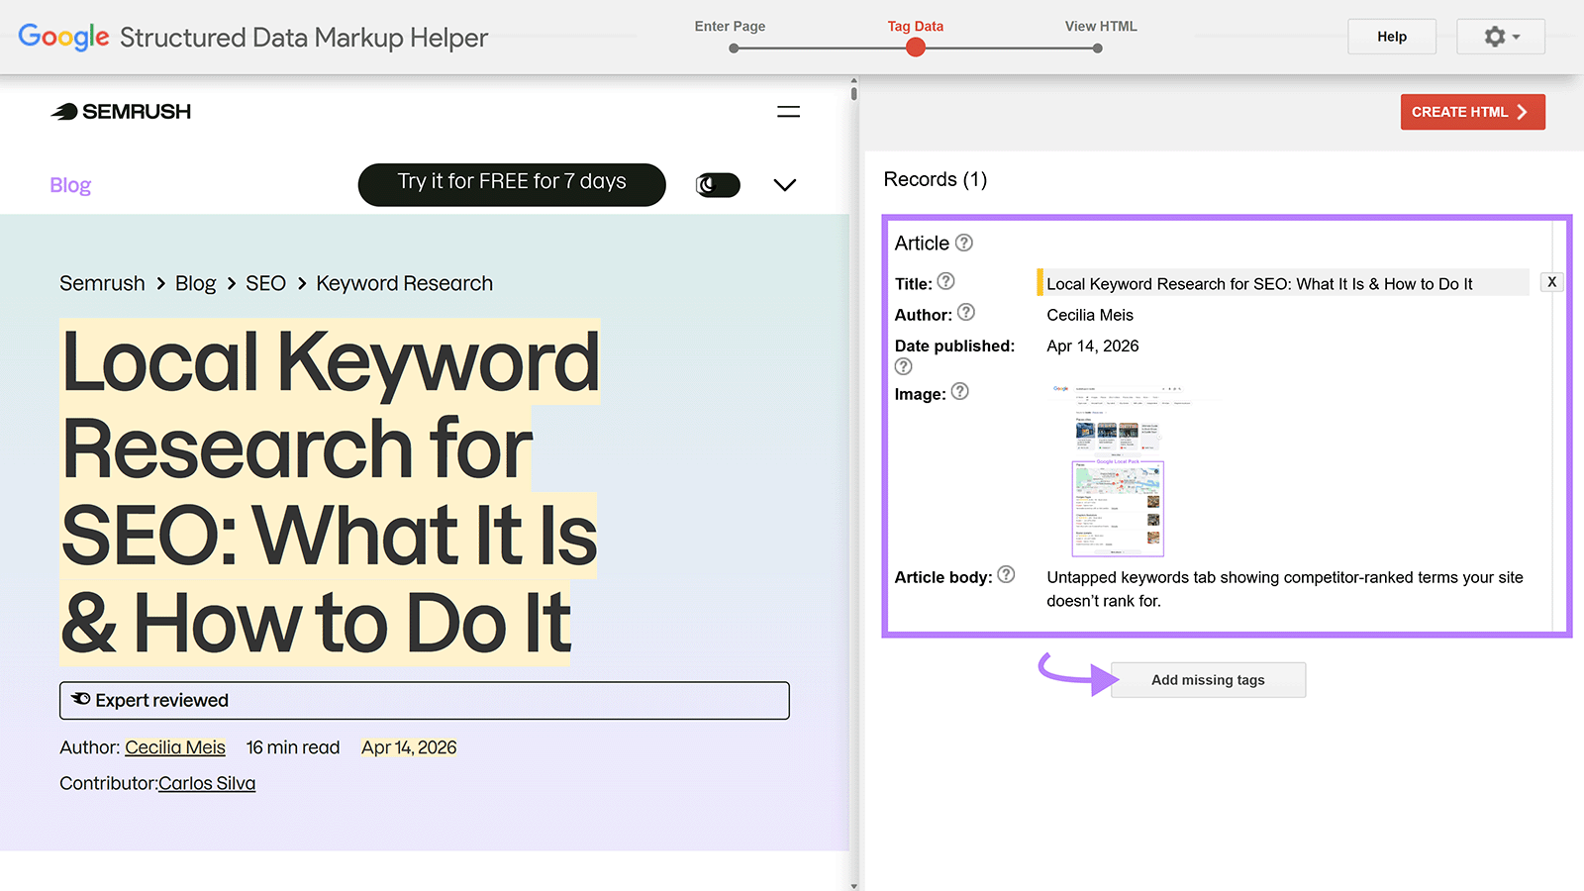Go back to the Enter Page step
Screen dimensions: 1584x891
coord(733,47)
